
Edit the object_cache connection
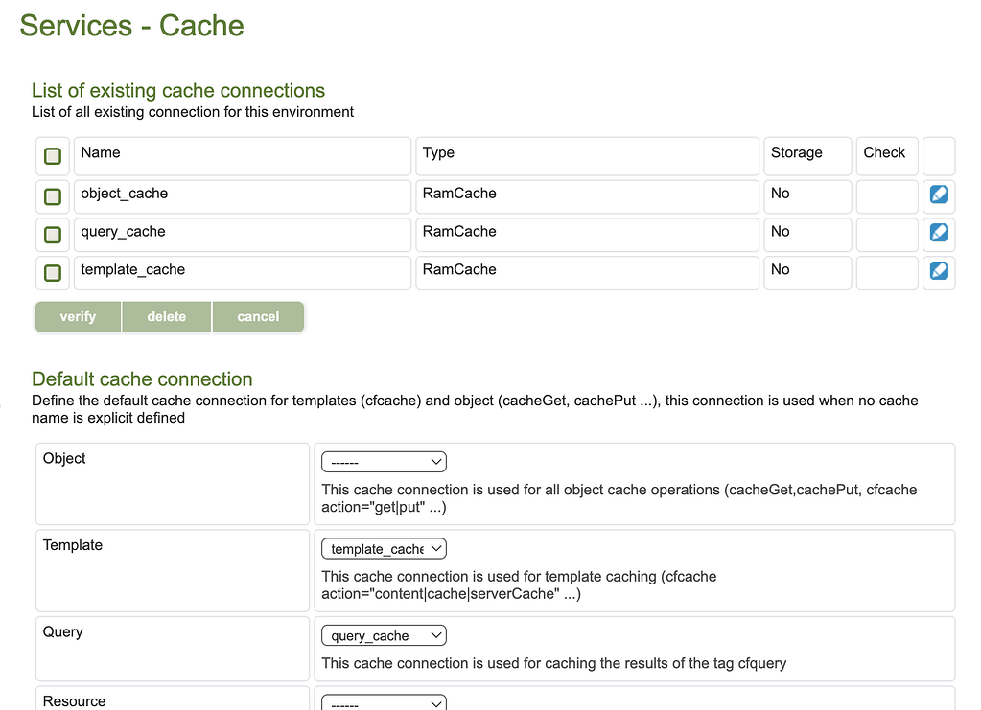[938, 195]
